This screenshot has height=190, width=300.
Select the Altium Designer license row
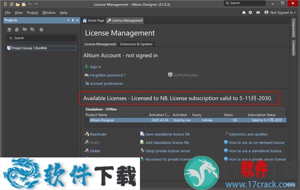[188, 120]
